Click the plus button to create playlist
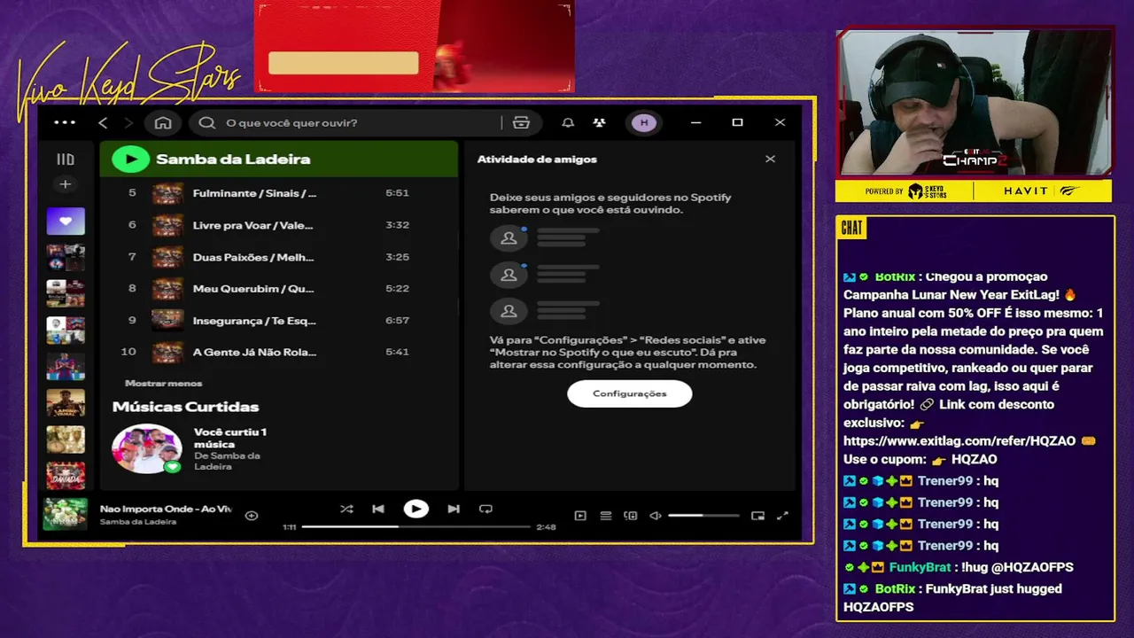The width and height of the screenshot is (1134, 638). [65, 184]
